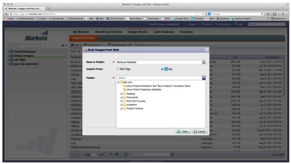Image resolution: width=291 pixels, height=164 pixels.
Task: Click the prodshare folder icon
Action: 124,105
